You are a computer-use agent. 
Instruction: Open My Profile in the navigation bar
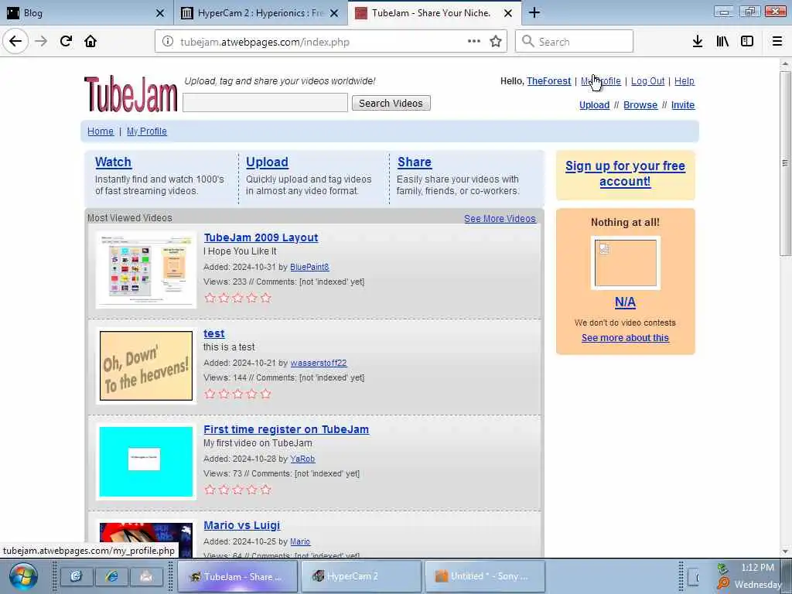(x=146, y=131)
